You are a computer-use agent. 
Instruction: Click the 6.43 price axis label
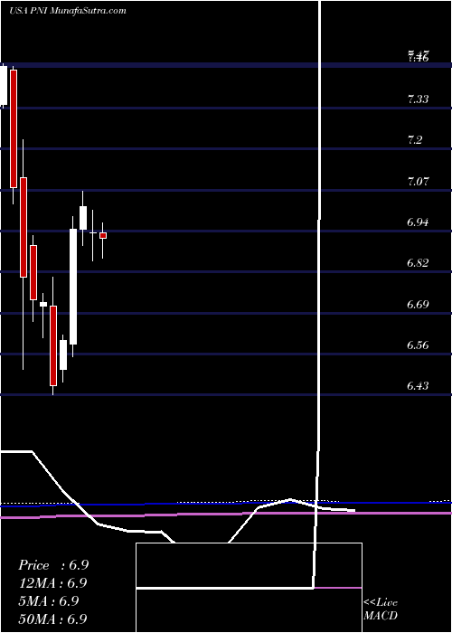pyautogui.click(x=418, y=386)
